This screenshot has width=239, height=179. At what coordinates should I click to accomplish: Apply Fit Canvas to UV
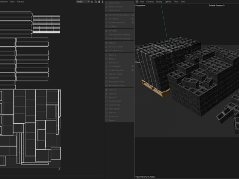(x=119, y=51)
